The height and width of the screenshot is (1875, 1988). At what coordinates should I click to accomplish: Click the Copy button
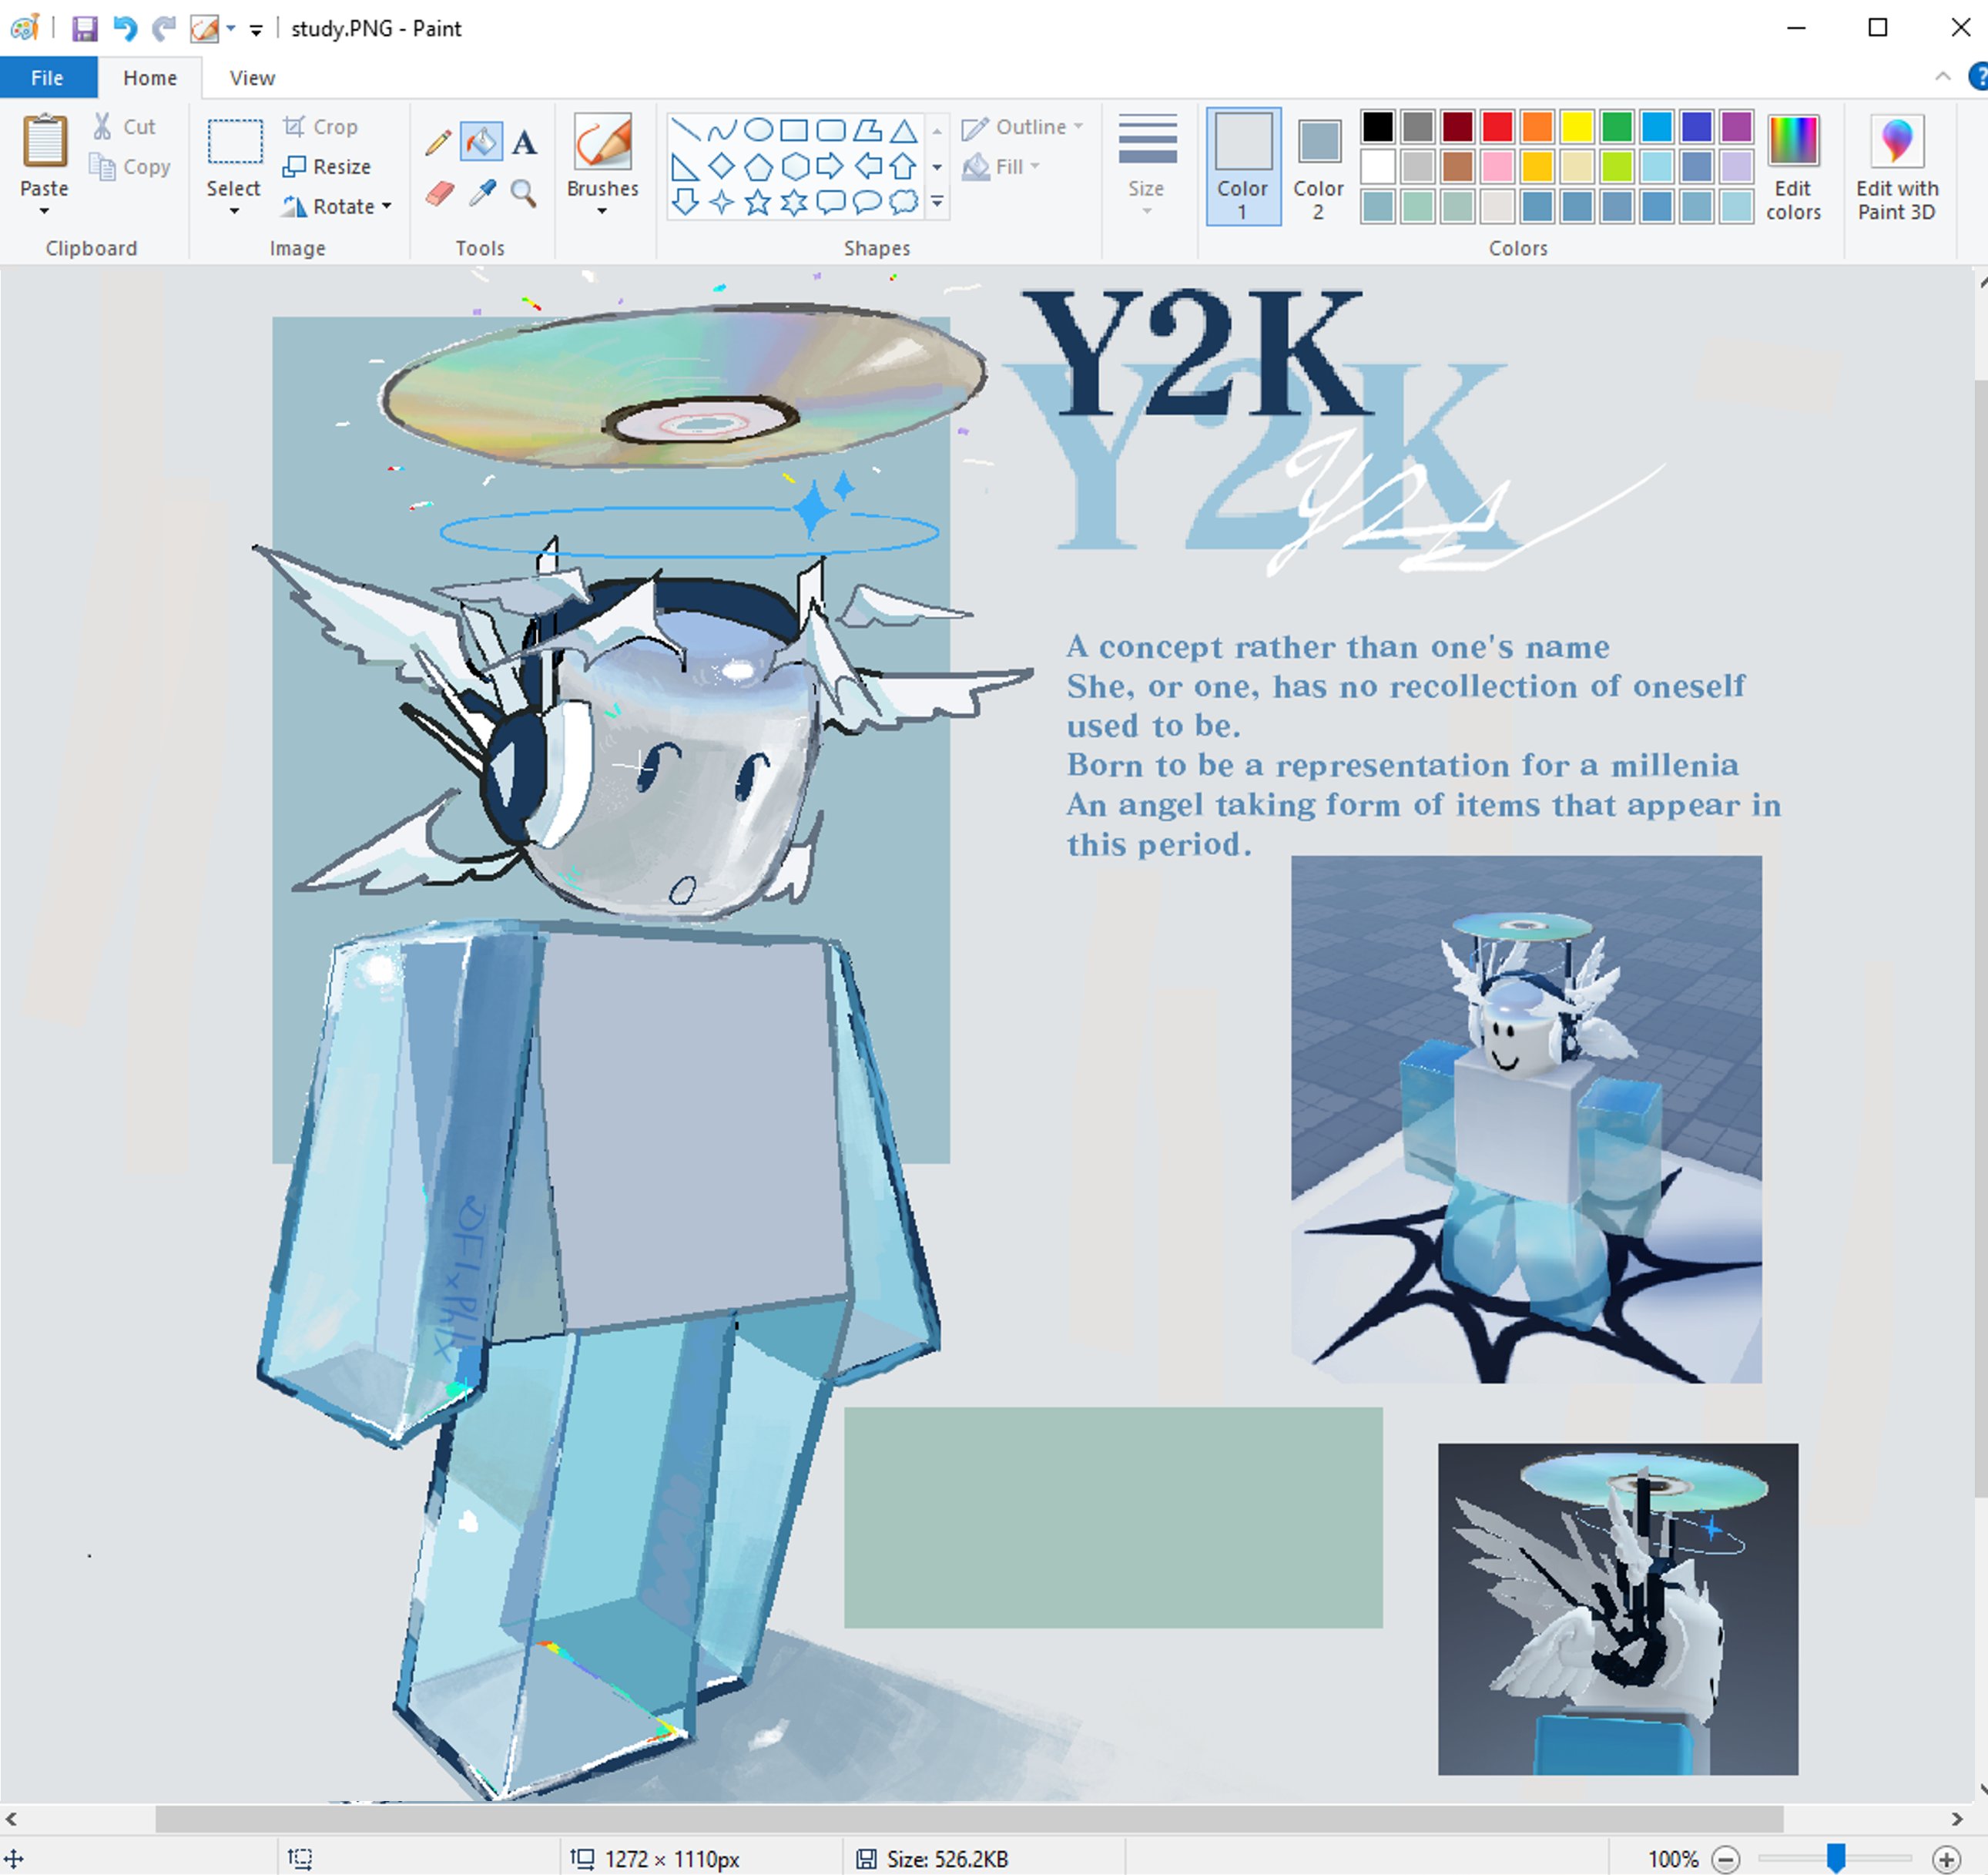tap(130, 166)
